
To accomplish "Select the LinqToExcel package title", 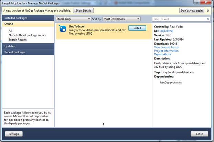I will point(77,26).
